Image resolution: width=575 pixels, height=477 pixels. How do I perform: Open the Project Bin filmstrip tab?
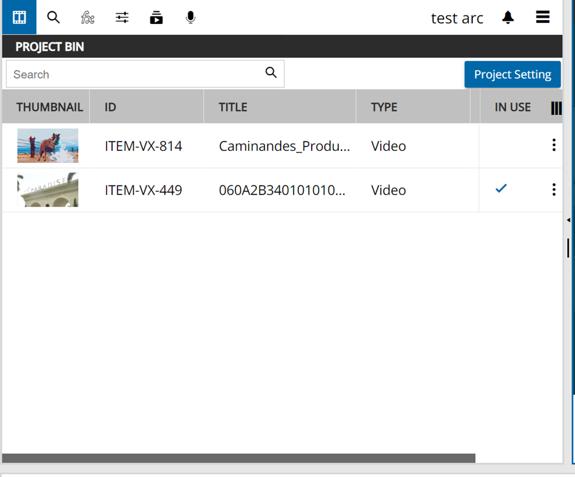(x=19, y=18)
